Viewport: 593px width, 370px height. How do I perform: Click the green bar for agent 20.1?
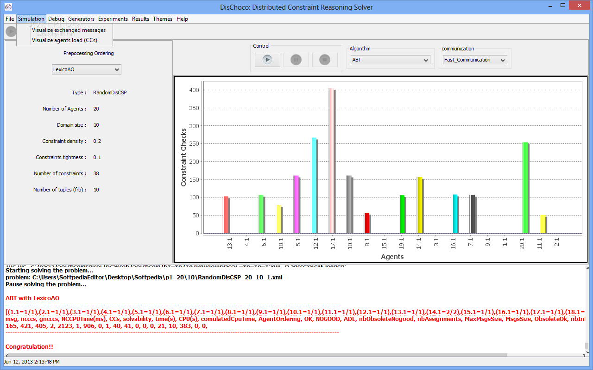525,187
